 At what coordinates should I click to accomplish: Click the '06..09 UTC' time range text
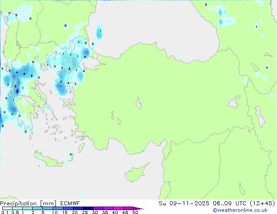230,204
